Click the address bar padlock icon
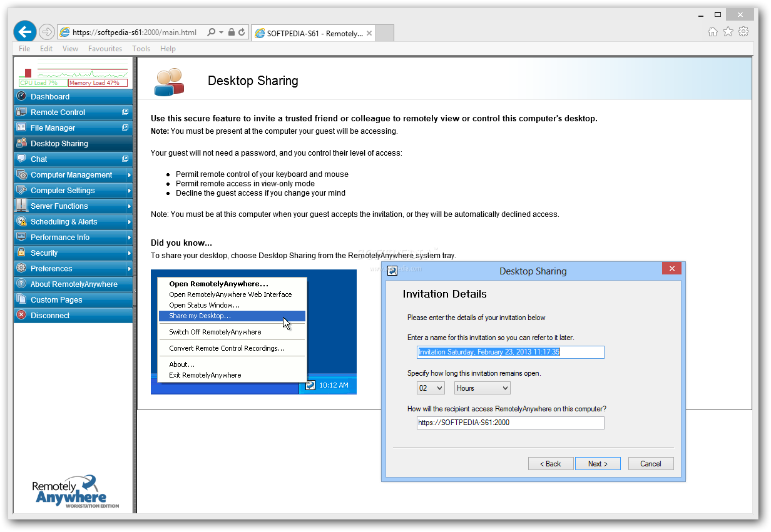The height and width of the screenshot is (532, 771). [232, 32]
